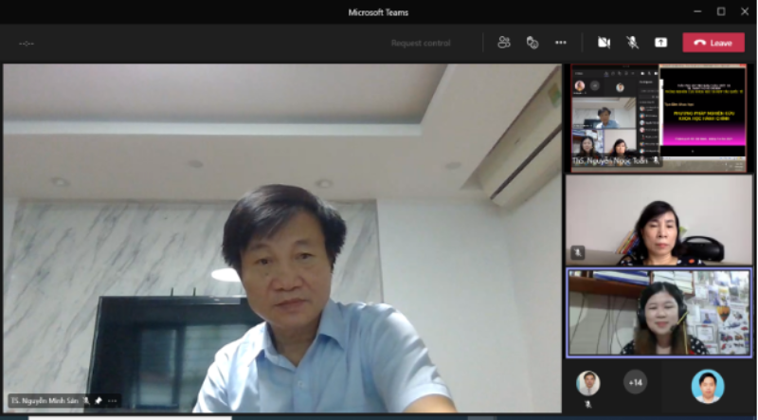Open the participants panel
Image resolution: width=758 pixels, height=420 pixels.
[504, 43]
